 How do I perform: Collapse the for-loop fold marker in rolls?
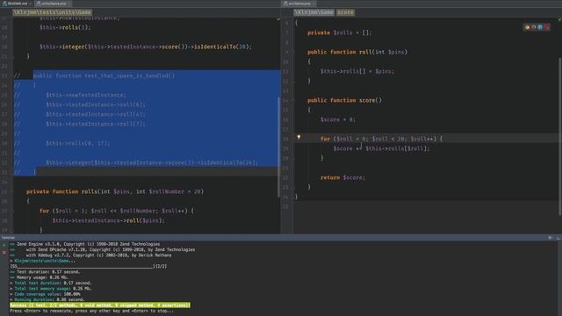11,211
